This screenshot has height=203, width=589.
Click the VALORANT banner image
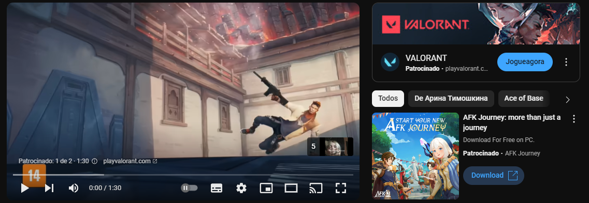pos(476,24)
